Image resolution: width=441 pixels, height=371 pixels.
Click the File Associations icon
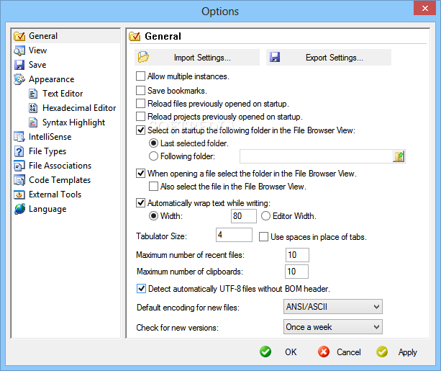coord(19,166)
